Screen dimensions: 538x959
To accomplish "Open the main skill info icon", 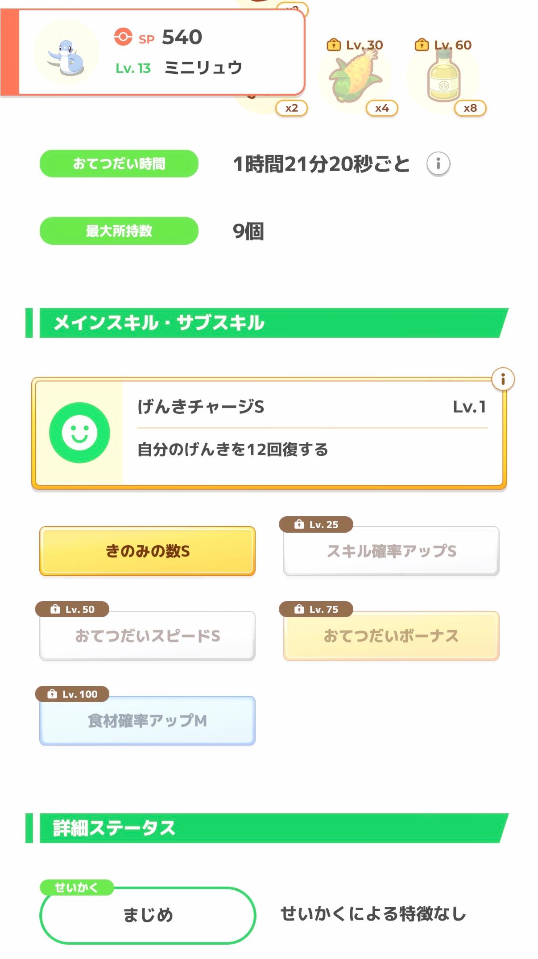I will pos(503,379).
